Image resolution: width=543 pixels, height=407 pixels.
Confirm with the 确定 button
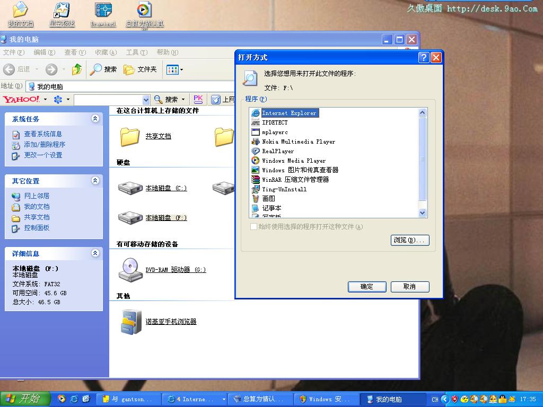coord(367,287)
